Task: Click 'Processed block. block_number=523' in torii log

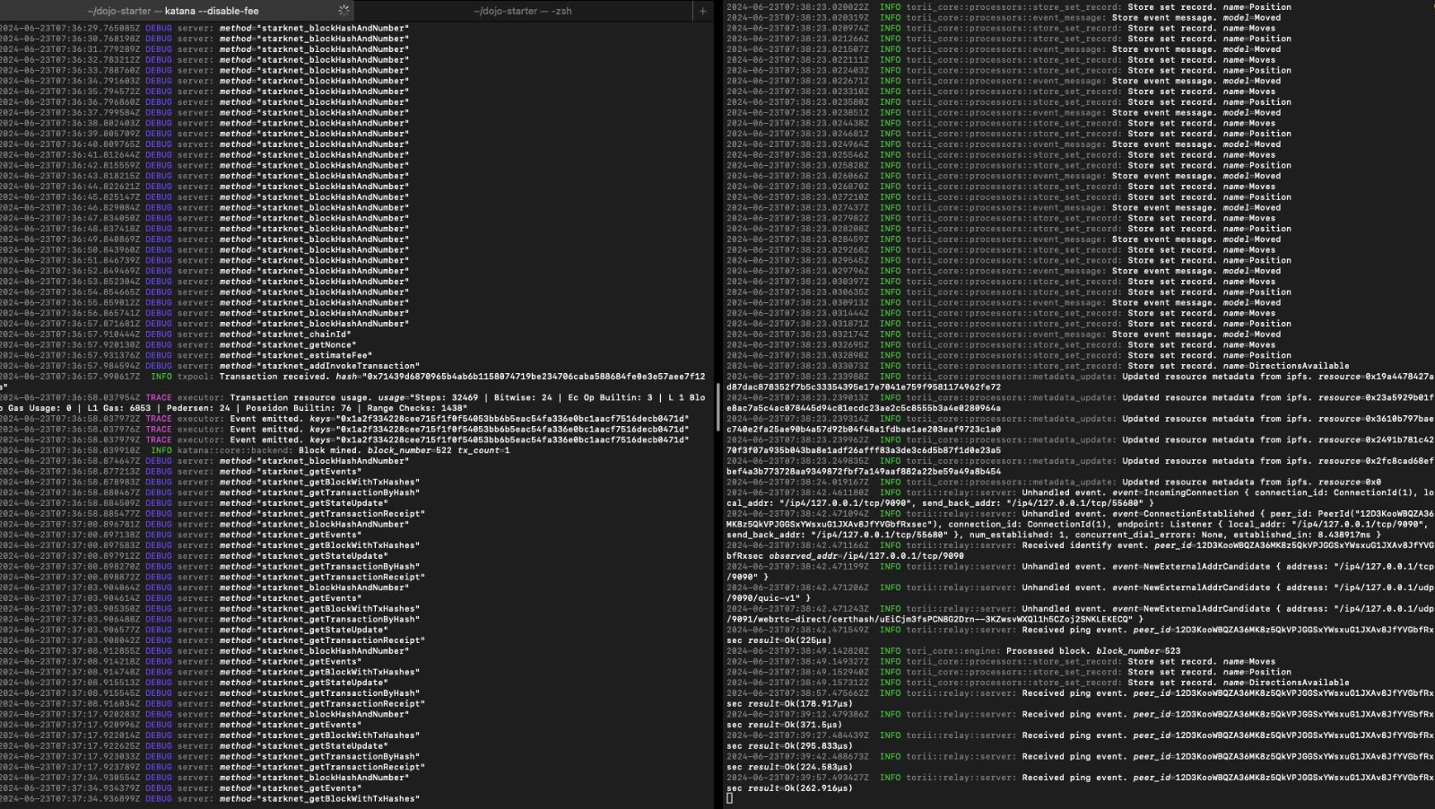Action: coord(1093,651)
